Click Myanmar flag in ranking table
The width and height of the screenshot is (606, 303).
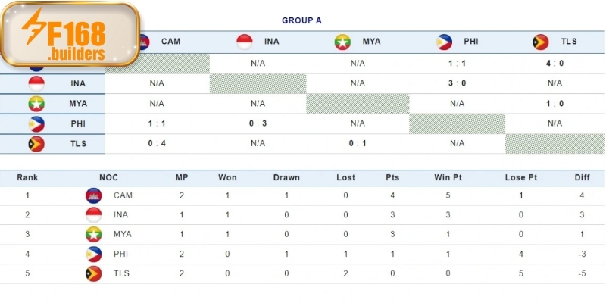click(x=94, y=235)
